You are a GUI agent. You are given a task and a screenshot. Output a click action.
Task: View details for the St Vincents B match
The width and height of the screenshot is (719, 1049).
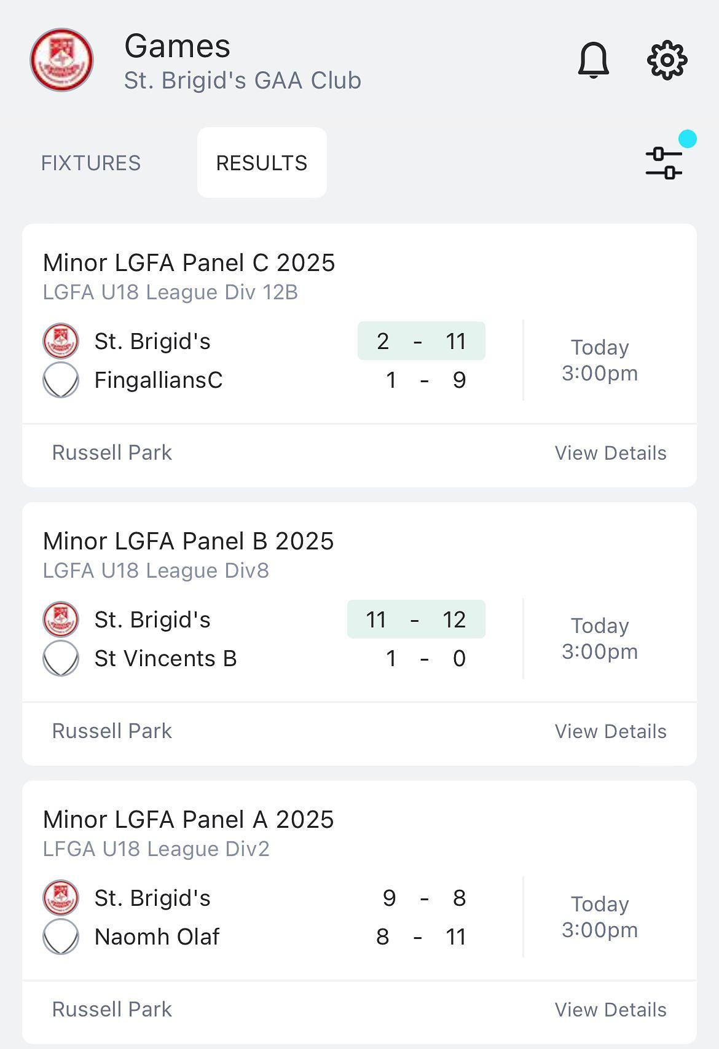[x=610, y=731]
